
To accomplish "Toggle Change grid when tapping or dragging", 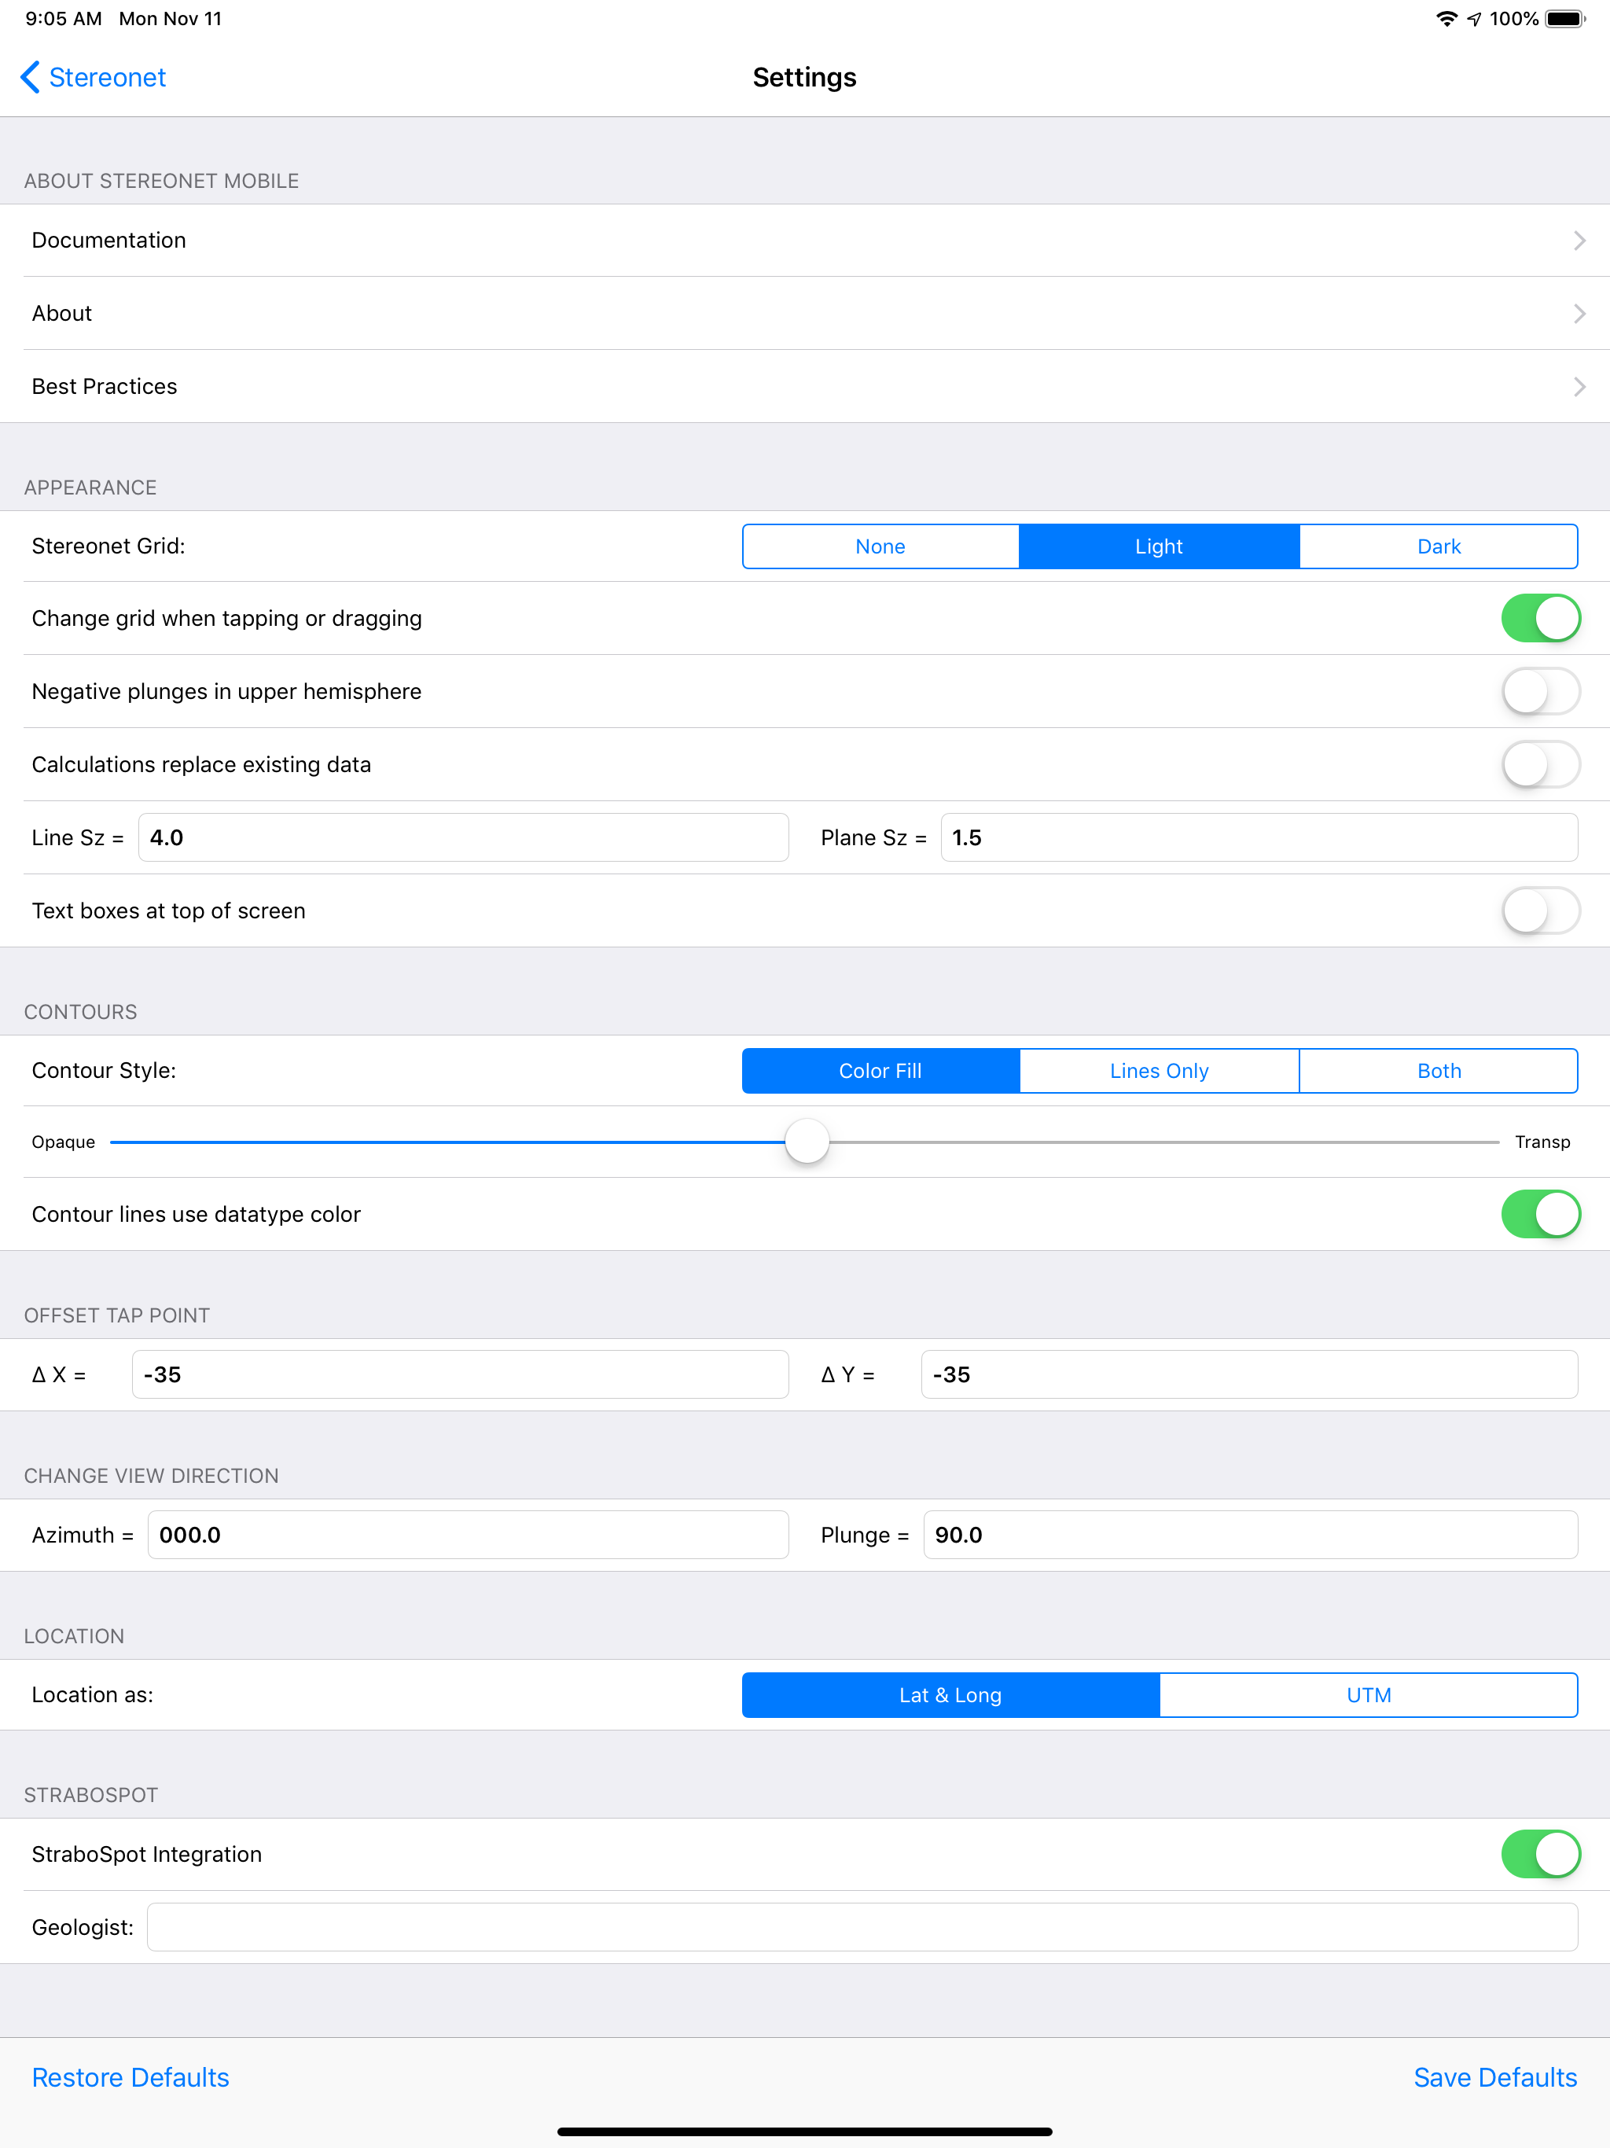I will [x=1541, y=618].
